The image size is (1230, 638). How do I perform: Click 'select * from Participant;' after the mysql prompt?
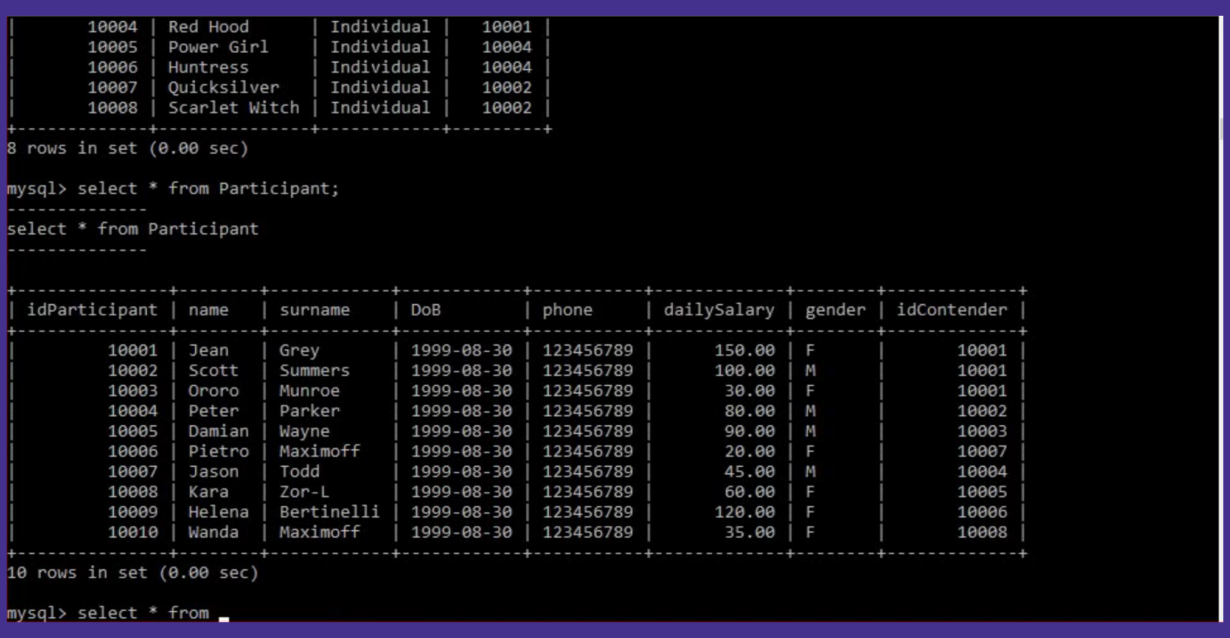[208, 188]
